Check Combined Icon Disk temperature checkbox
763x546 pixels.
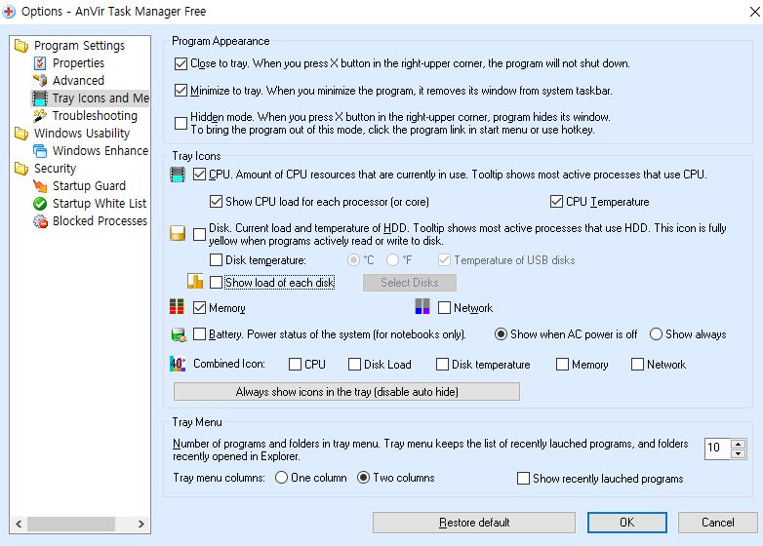tap(442, 364)
